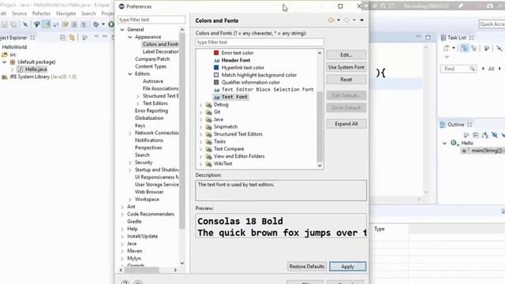
Task: Collapse the General preferences node
Action: click(x=122, y=29)
